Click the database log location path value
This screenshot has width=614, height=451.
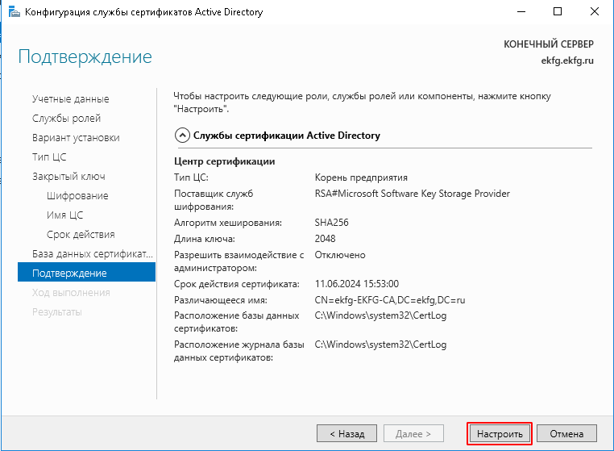point(380,345)
